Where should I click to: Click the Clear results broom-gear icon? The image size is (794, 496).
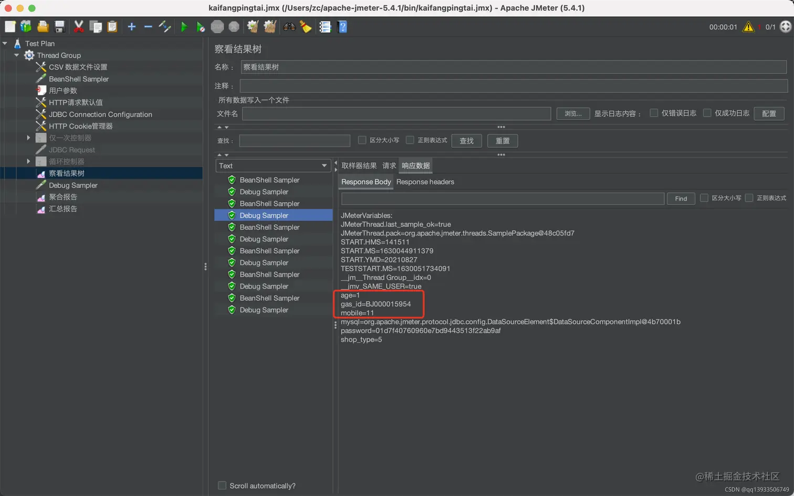(x=253, y=26)
